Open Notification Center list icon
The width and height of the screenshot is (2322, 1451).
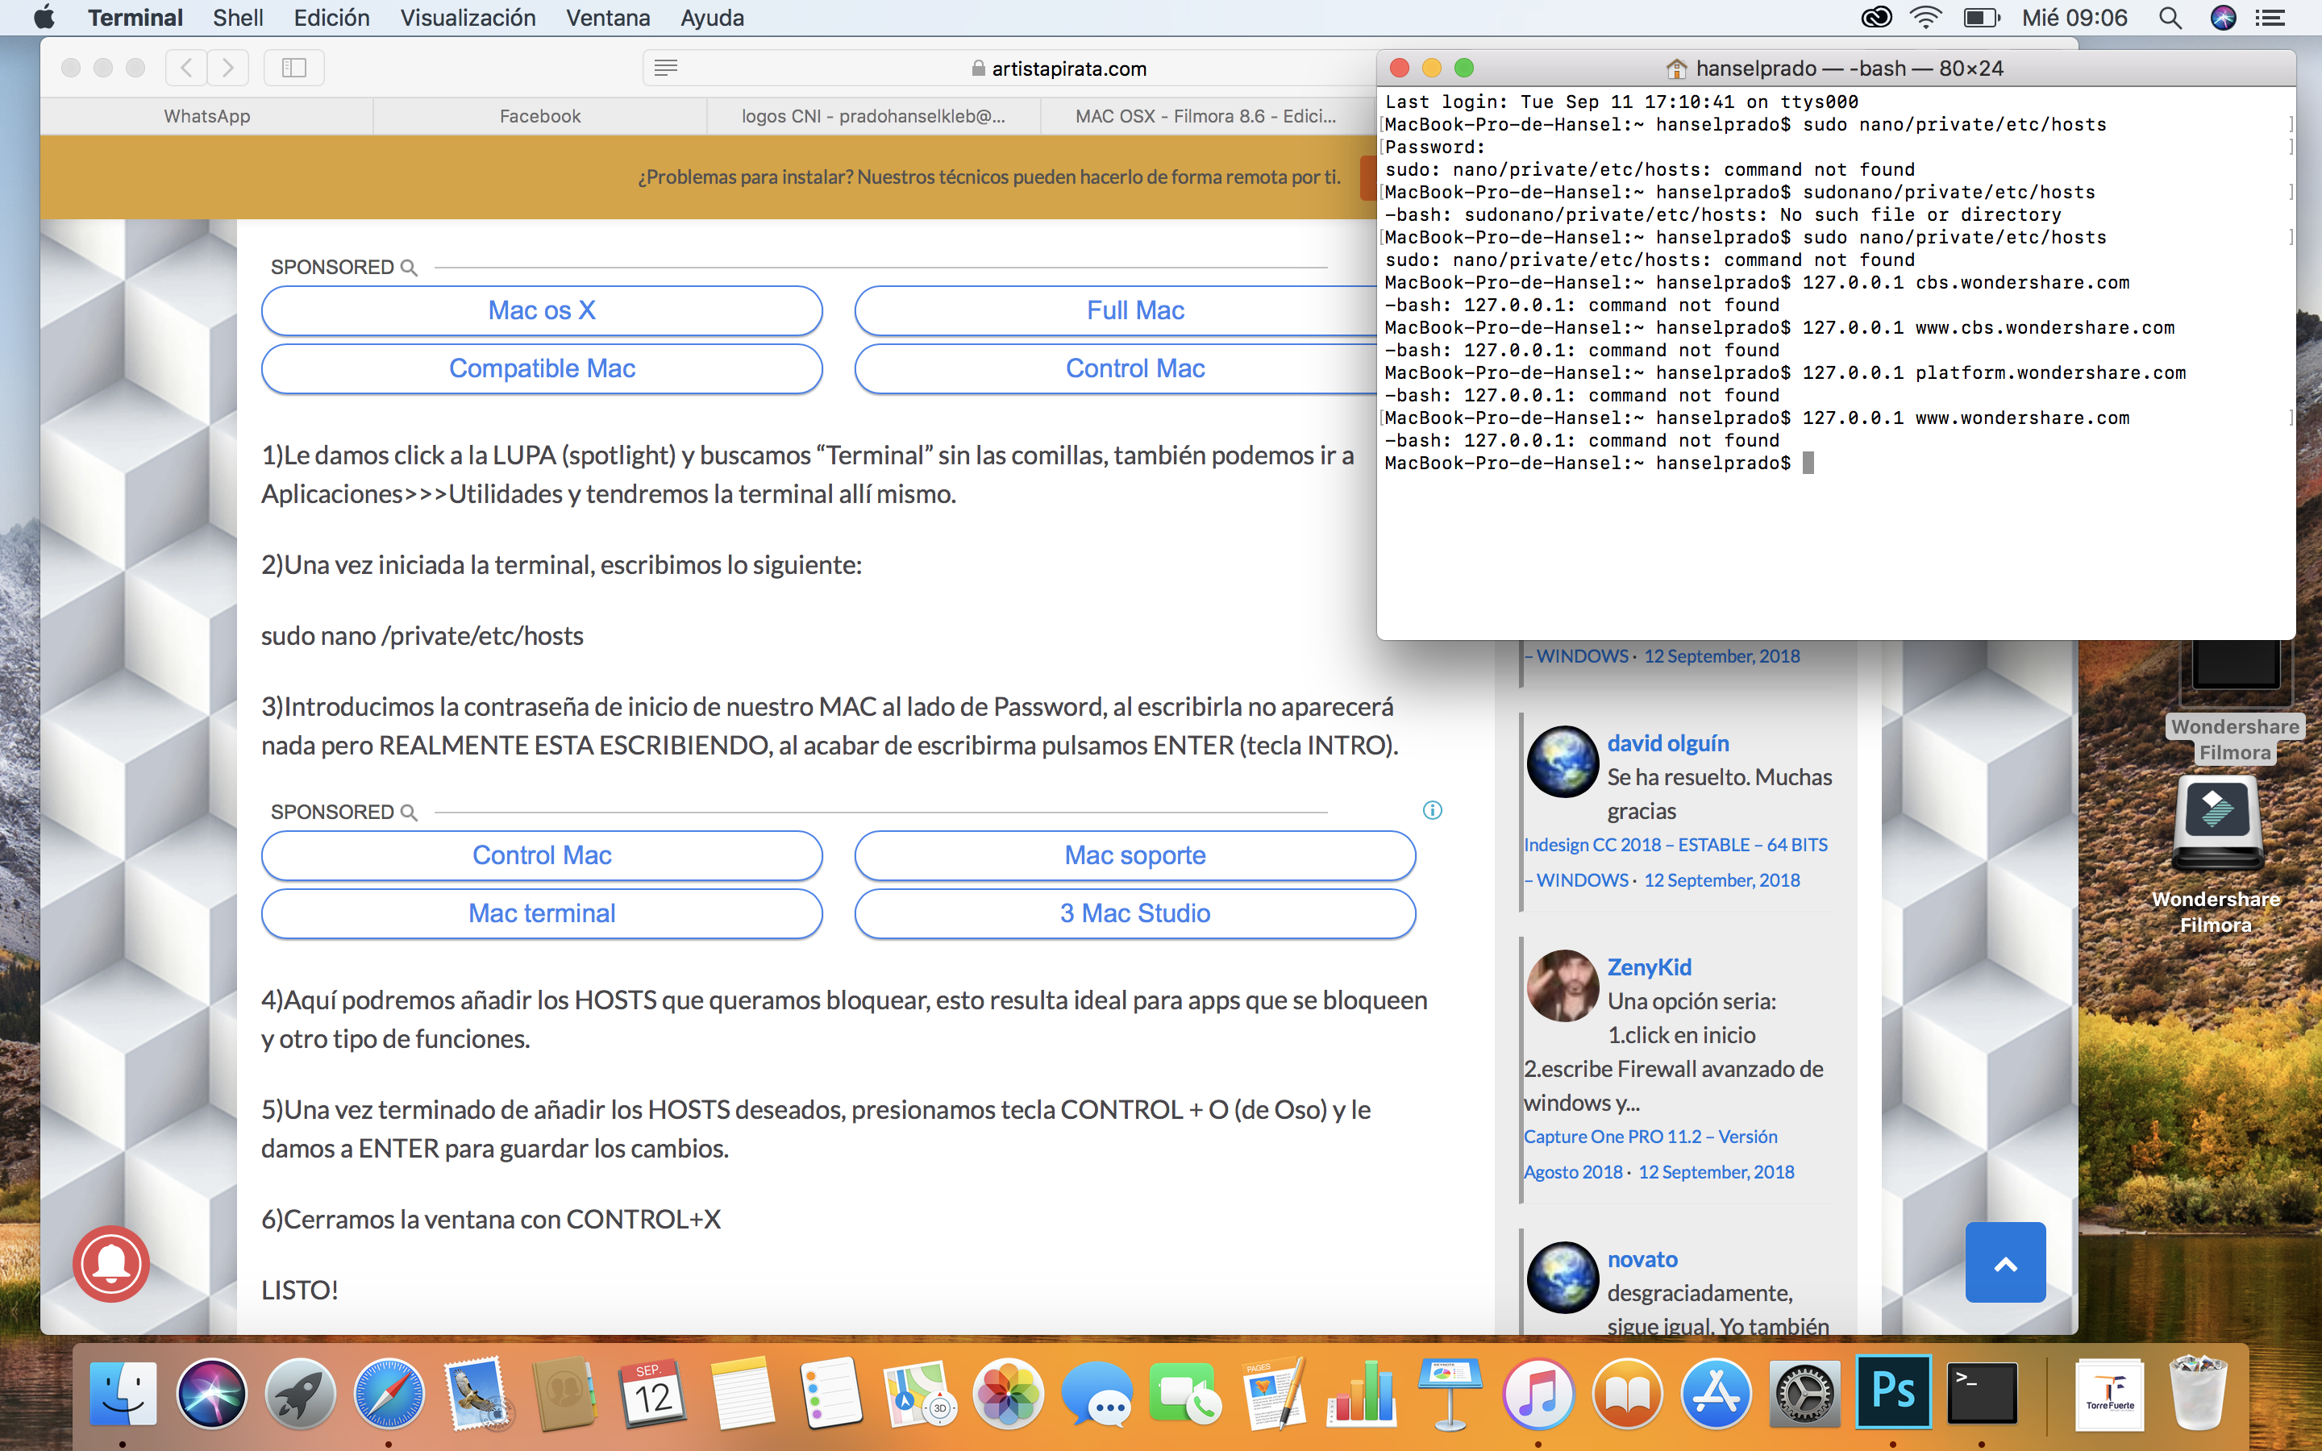[2270, 17]
